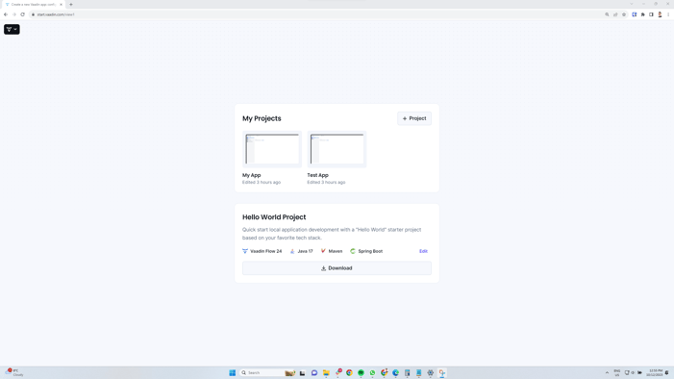Open Chrome's three-dot menu
Image resolution: width=674 pixels, height=379 pixels.
[668, 14]
